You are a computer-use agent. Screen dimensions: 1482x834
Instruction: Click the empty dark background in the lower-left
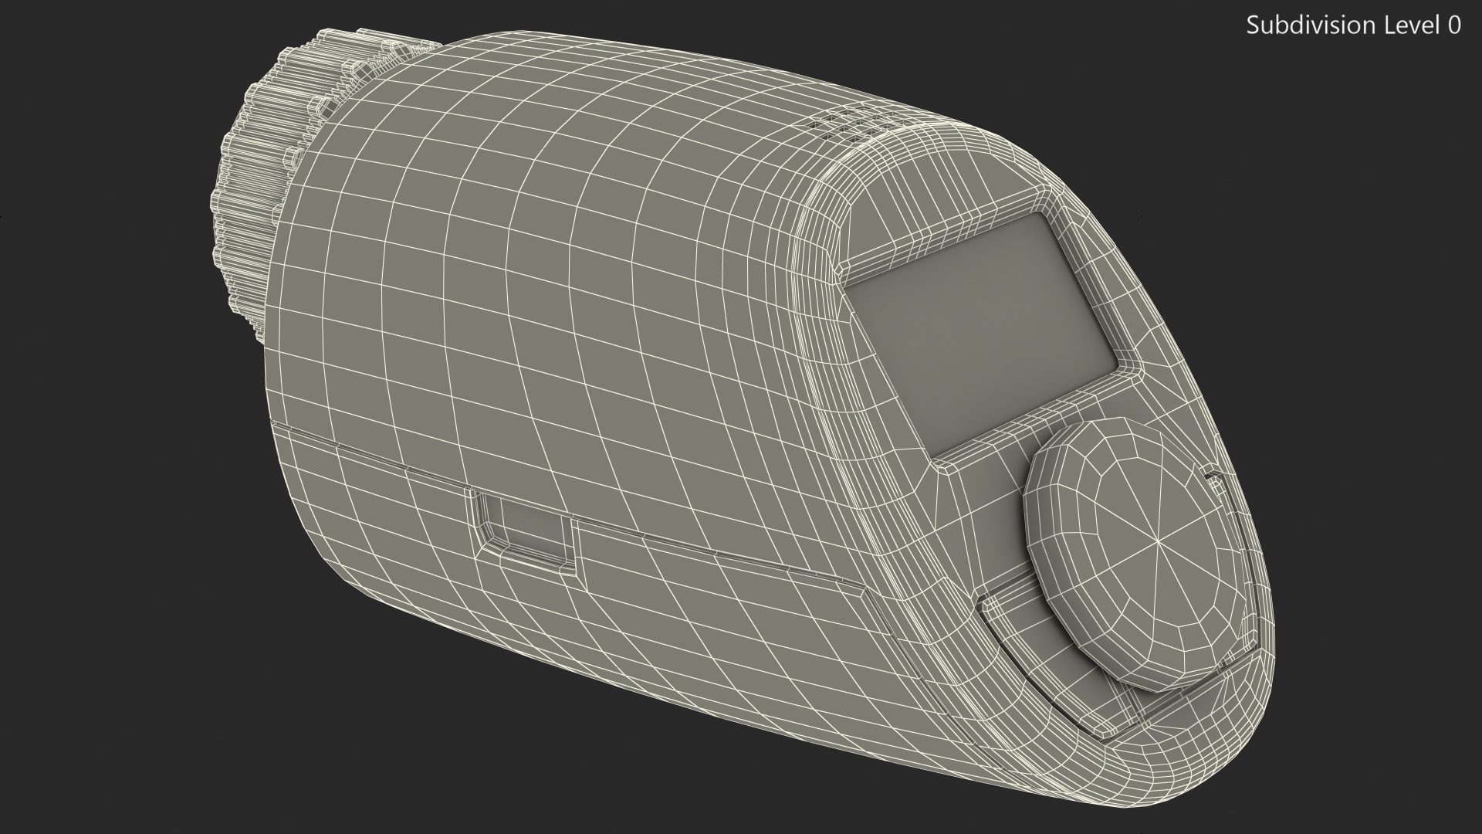tap(154, 695)
